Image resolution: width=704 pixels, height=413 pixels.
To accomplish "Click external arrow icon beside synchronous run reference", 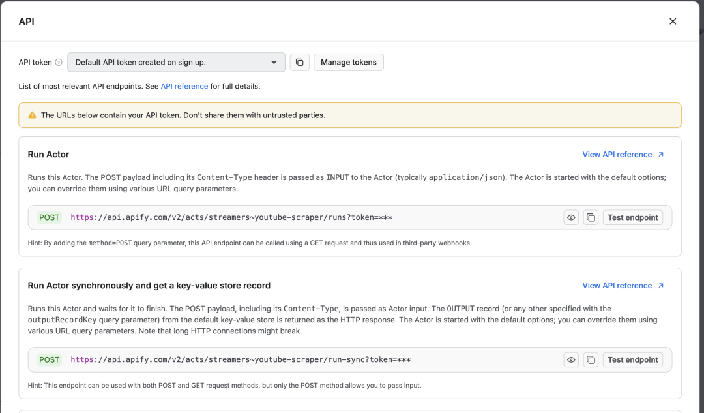I will (x=661, y=286).
